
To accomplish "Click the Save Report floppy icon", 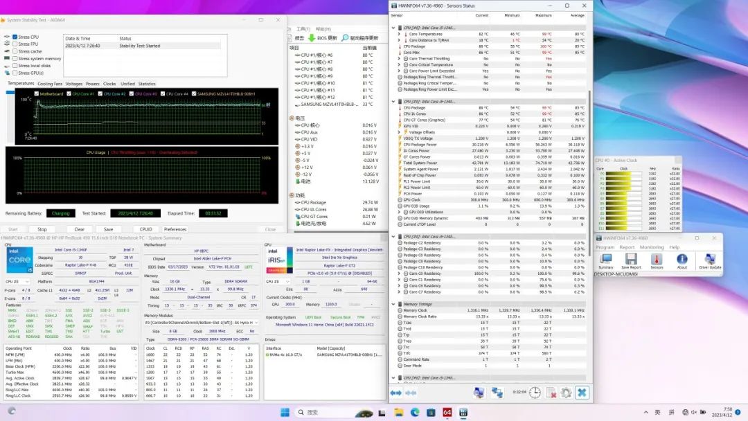I will click(x=631, y=261).
